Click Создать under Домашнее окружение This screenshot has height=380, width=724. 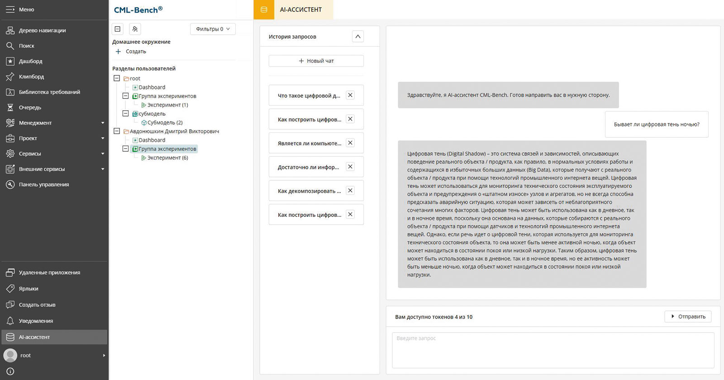tap(131, 52)
